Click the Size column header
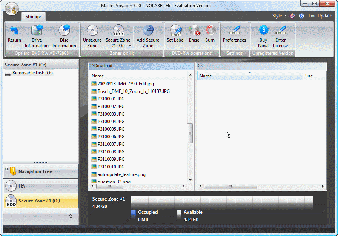Image resolution: width=338 pixels, height=236 pixels. click(315, 76)
